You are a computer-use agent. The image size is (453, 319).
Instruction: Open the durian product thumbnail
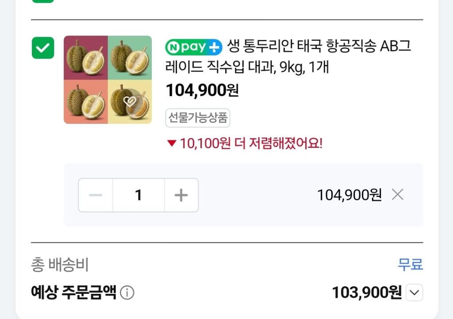tap(108, 80)
